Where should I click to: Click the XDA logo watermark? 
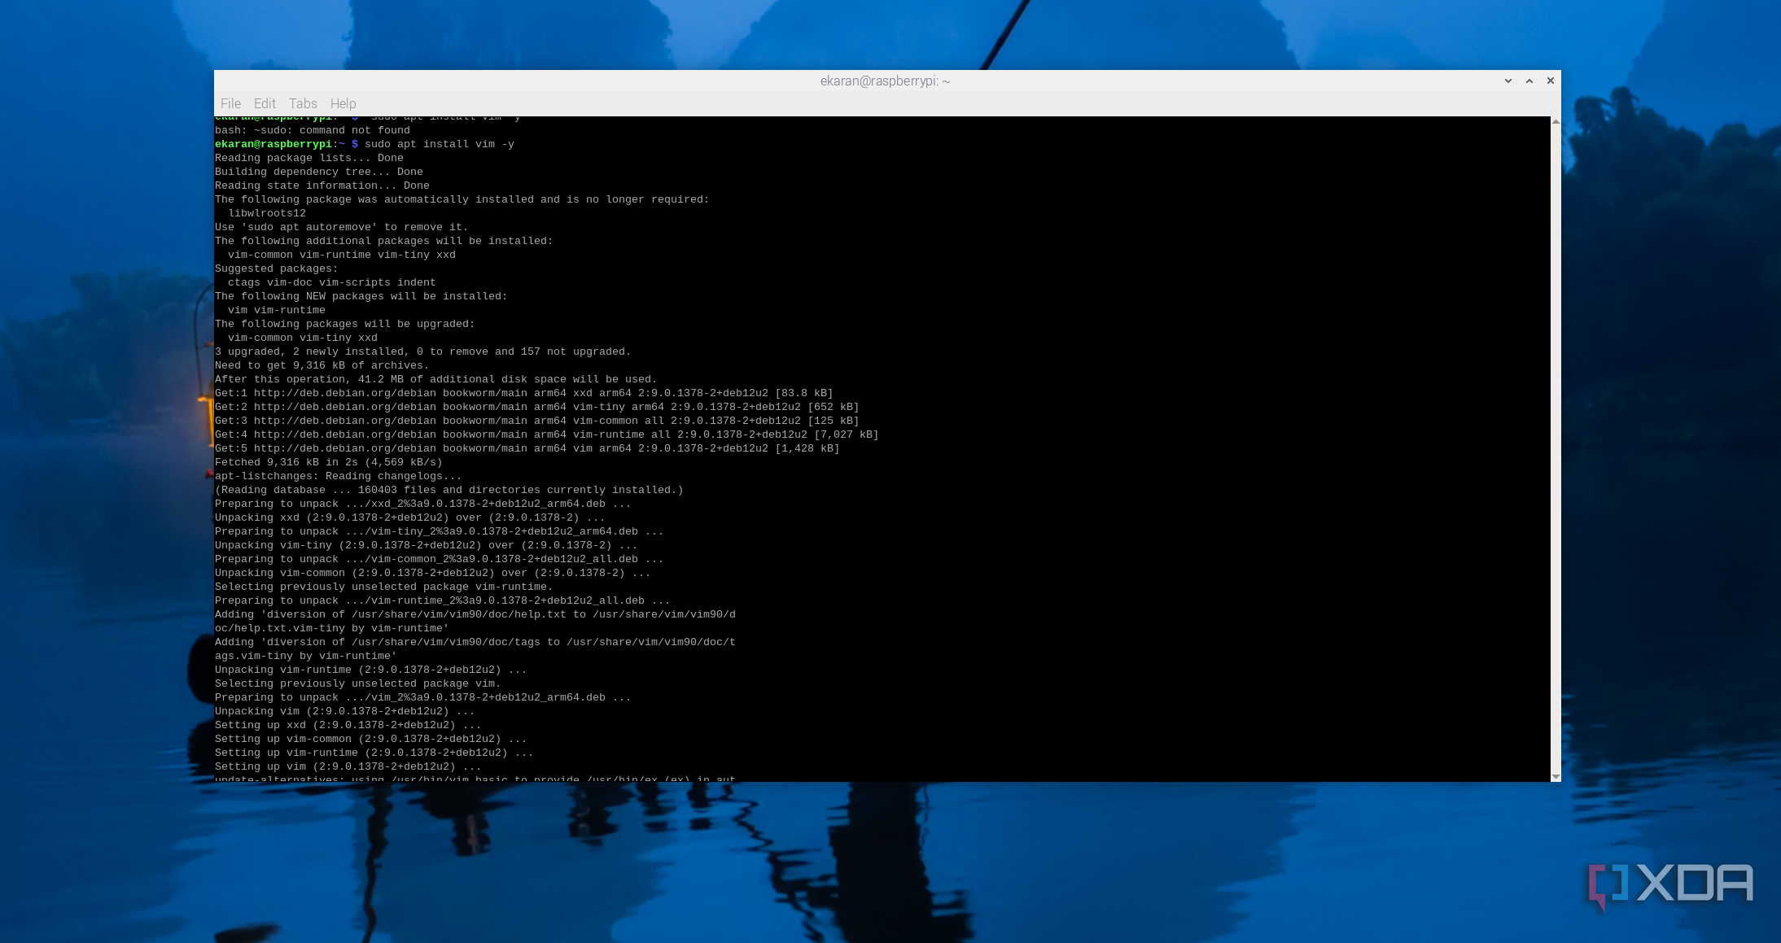tap(1670, 884)
